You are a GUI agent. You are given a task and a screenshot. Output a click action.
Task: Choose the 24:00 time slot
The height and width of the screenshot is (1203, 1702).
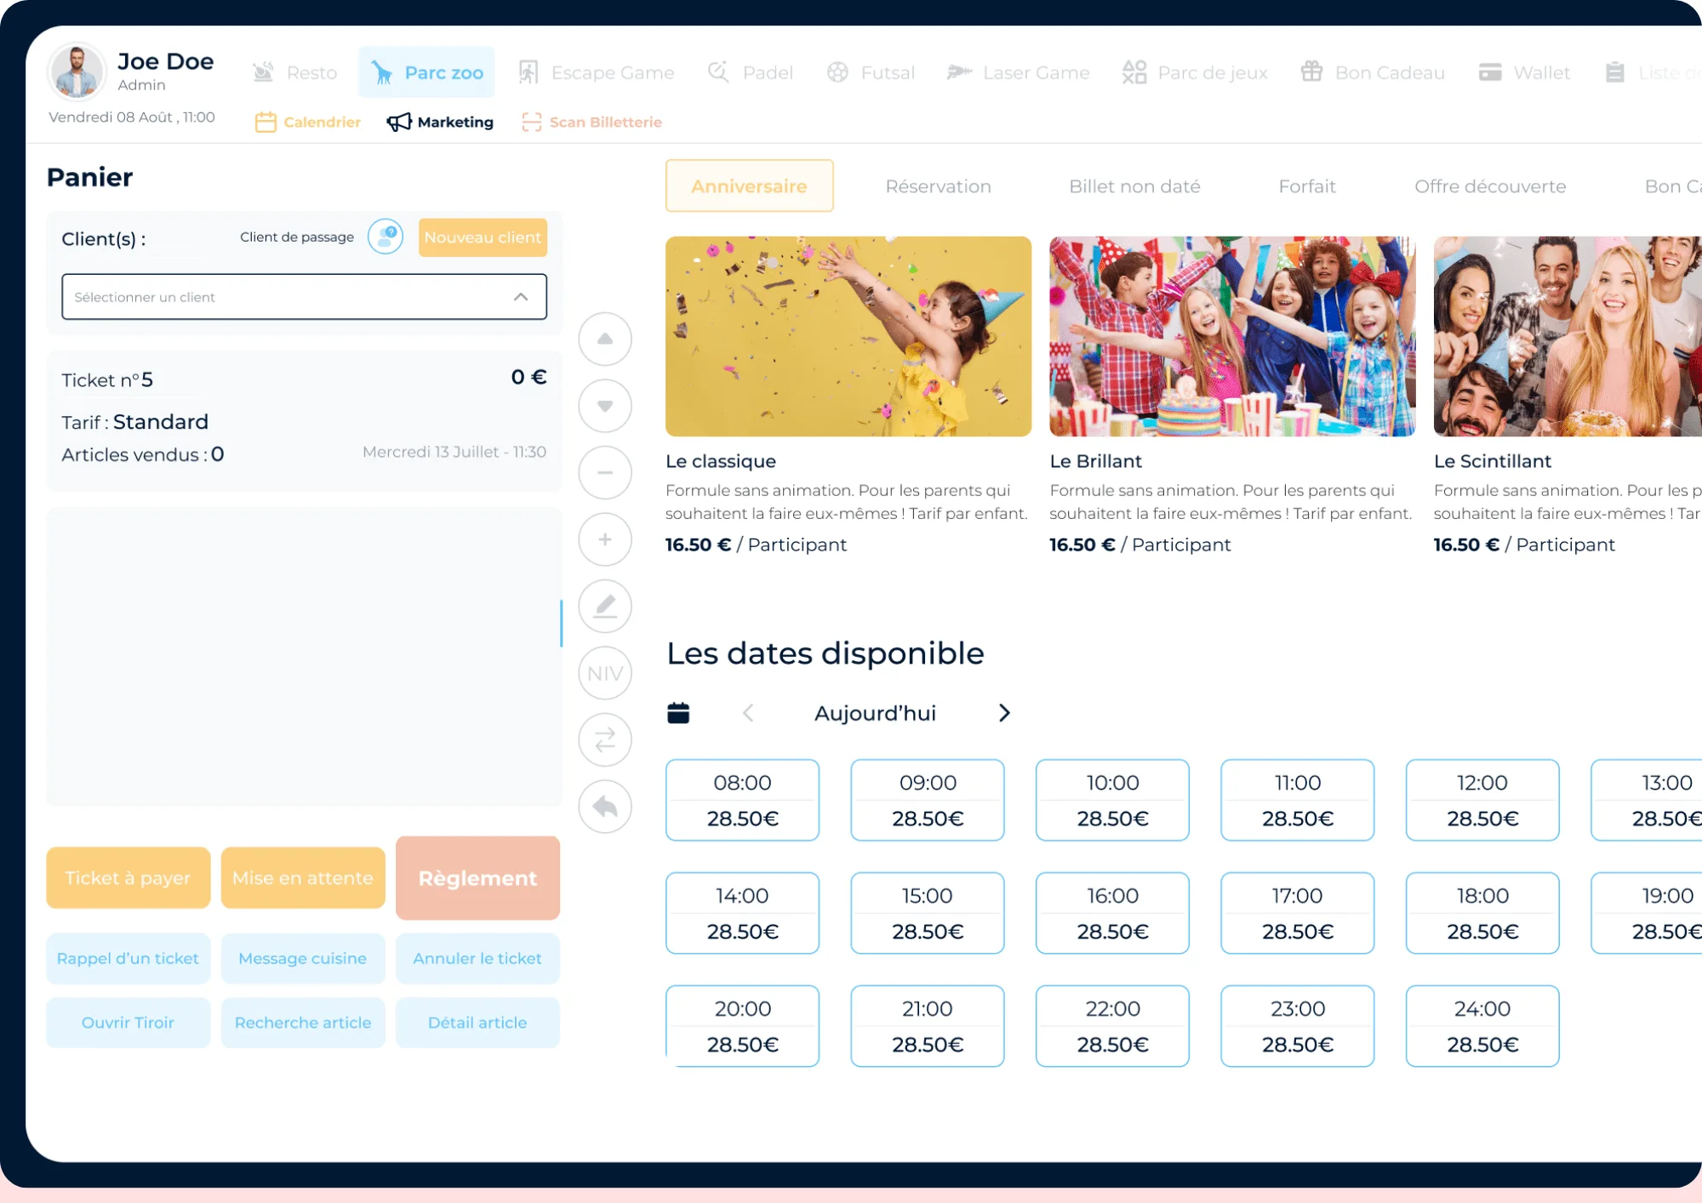coord(1482,1026)
